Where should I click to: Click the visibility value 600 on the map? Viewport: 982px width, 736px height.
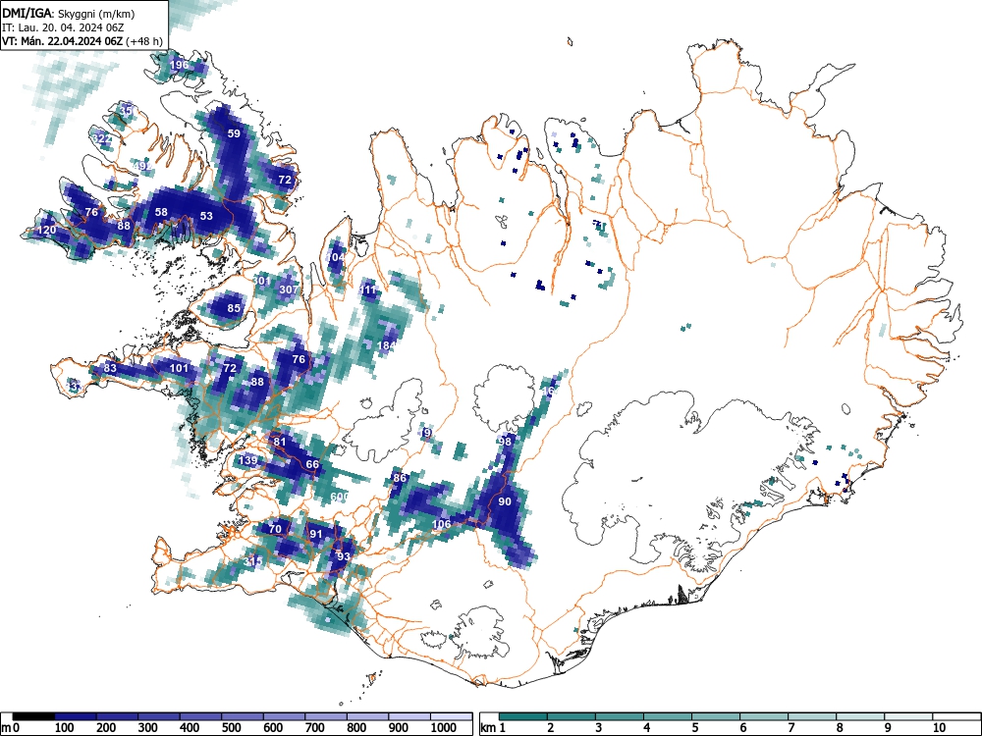339,497
